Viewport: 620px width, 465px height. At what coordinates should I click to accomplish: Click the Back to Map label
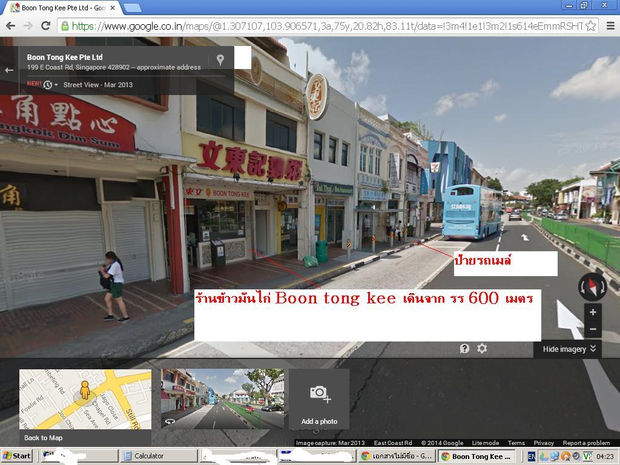click(x=43, y=438)
